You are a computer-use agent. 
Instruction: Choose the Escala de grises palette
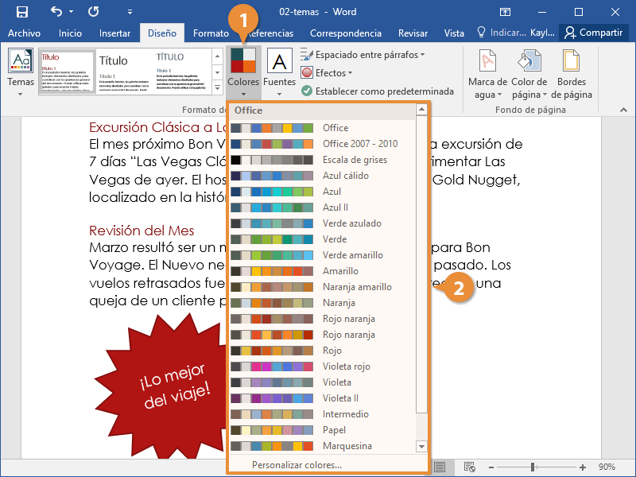(x=323, y=160)
